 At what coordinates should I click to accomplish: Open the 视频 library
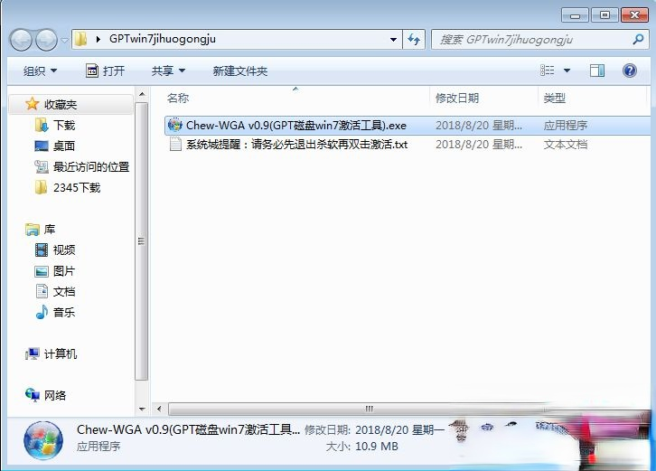pyautogui.click(x=64, y=250)
